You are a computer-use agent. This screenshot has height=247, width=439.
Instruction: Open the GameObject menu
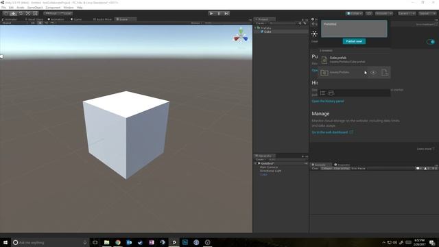point(35,8)
